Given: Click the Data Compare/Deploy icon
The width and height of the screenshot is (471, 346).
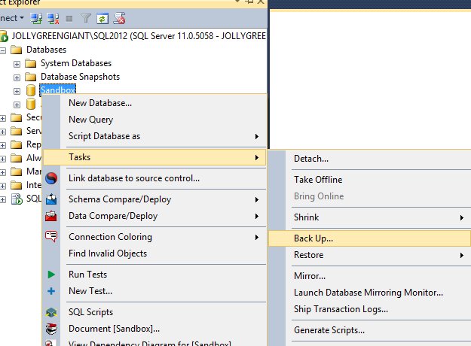Looking at the screenshot, I should coord(51,216).
